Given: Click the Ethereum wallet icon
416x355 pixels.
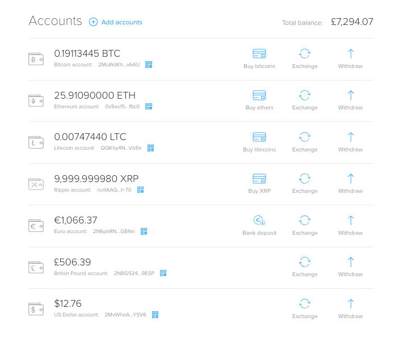Looking at the screenshot, I should point(36,101).
